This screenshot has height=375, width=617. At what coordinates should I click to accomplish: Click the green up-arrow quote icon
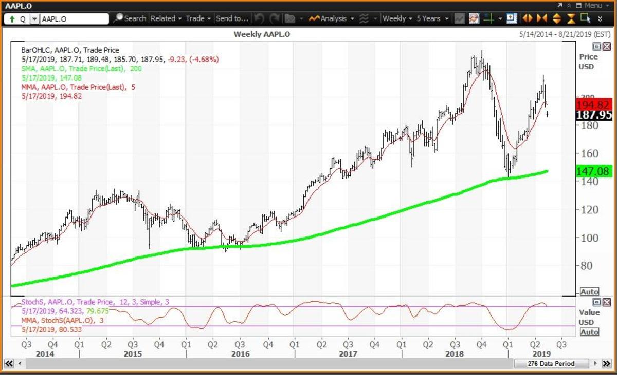point(11,18)
